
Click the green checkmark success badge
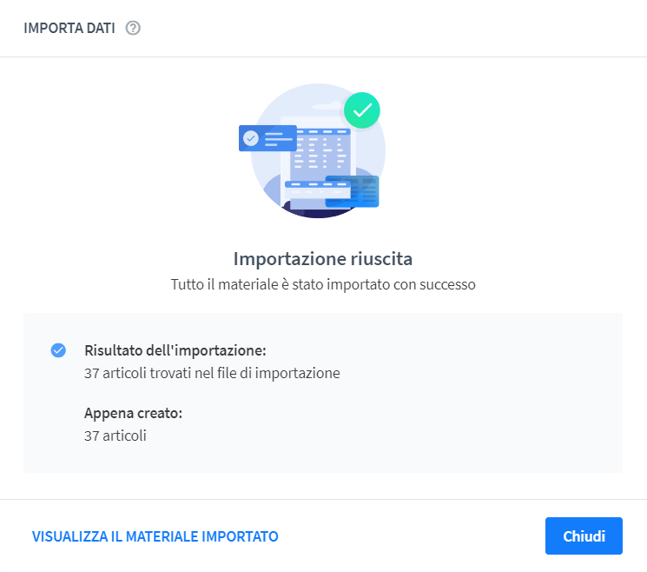[x=362, y=110]
